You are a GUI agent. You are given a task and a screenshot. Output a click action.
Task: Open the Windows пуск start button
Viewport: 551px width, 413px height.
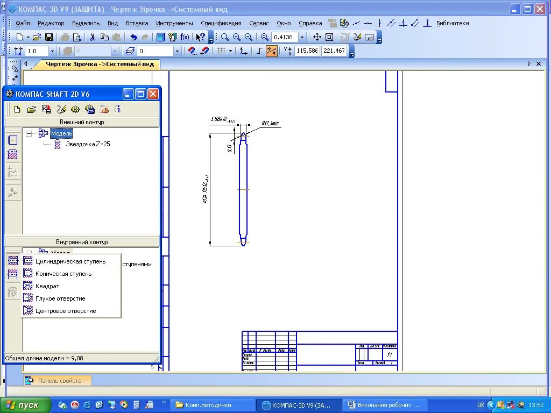(25, 405)
